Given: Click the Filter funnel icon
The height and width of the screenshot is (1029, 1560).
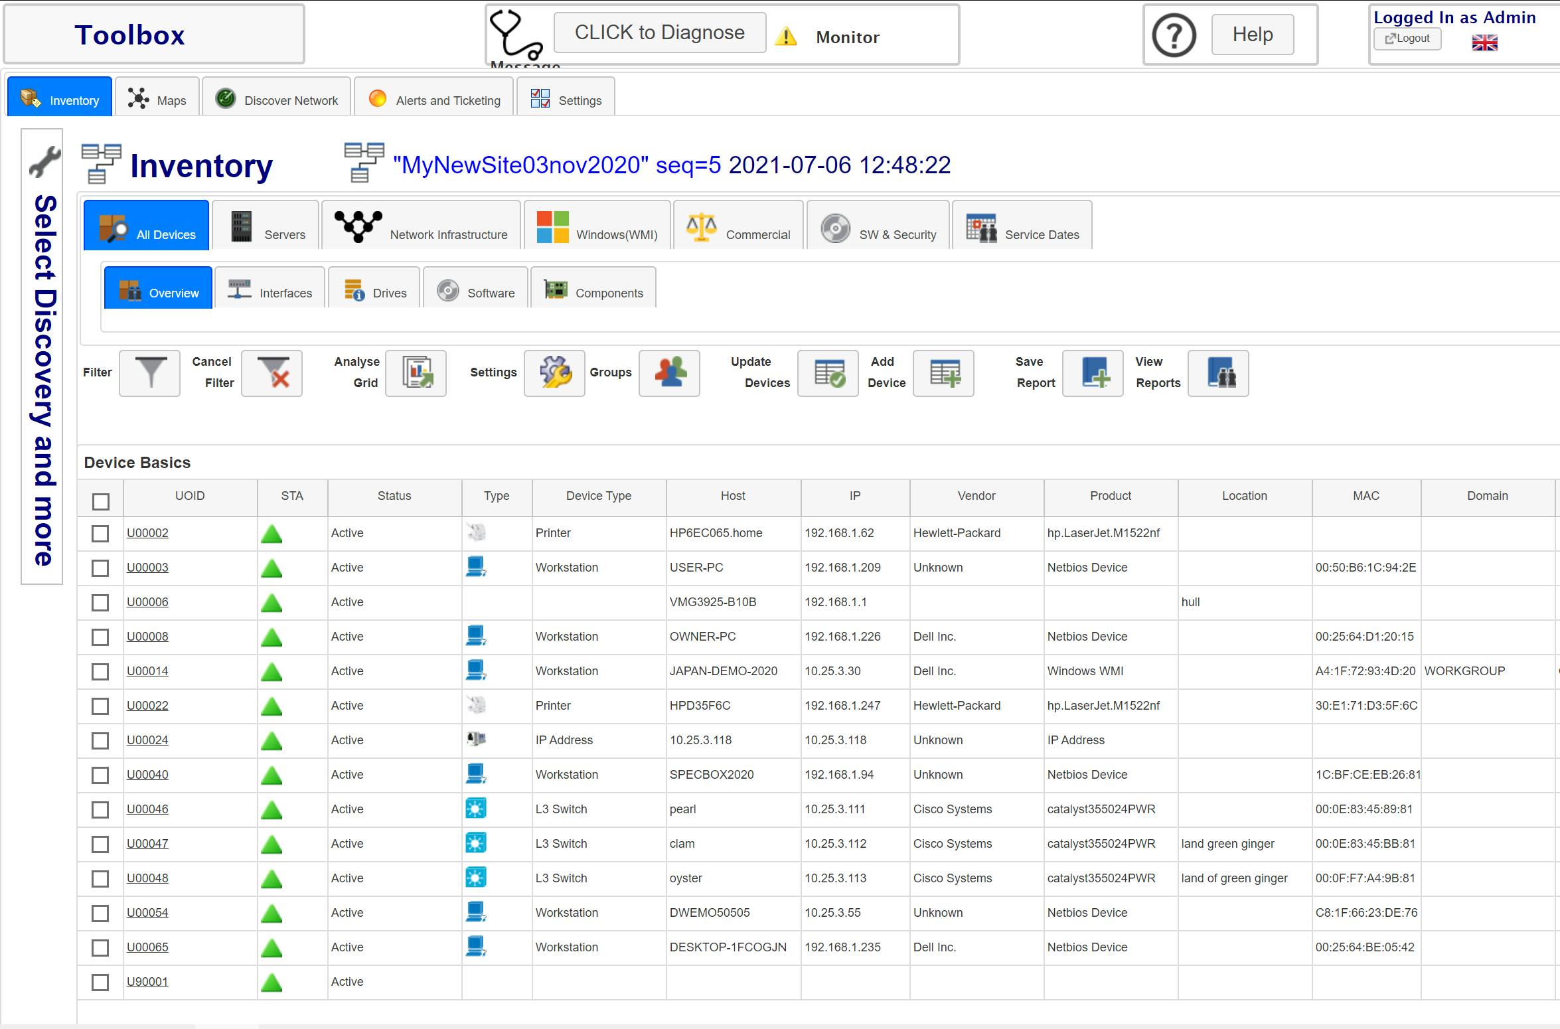Looking at the screenshot, I should [x=149, y=373].
